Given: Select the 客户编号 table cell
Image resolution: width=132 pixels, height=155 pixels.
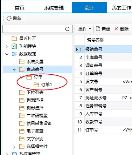Looking at the screenshot, I should pyautogui.click(x=103, y=90).
